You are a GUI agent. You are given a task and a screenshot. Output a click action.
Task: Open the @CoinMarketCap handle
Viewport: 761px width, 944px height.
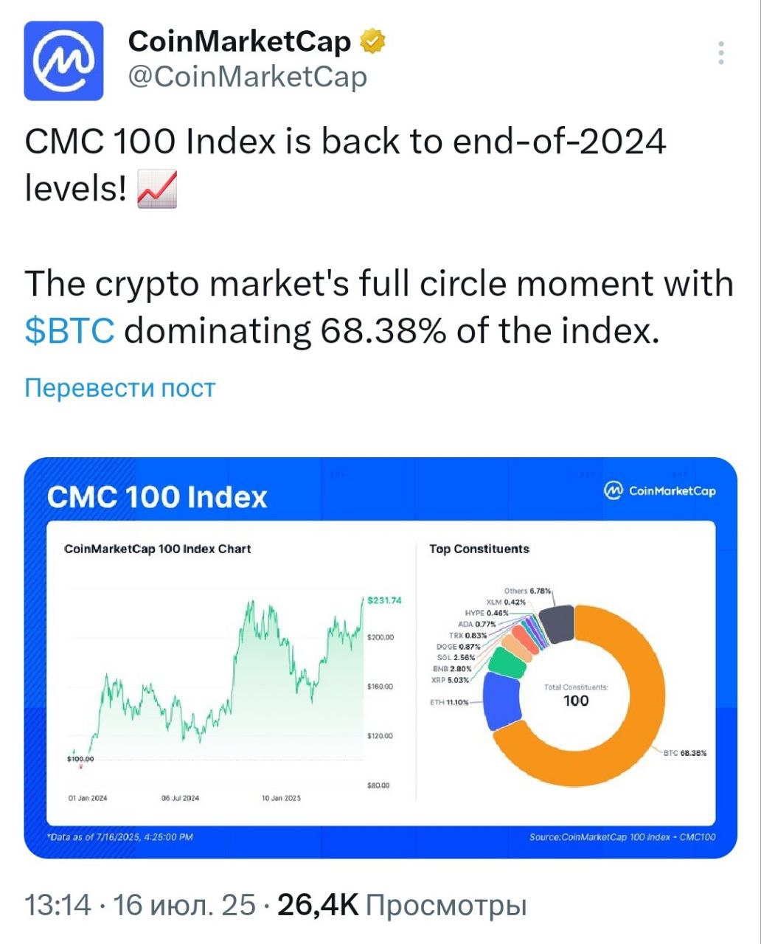[248, 77]
